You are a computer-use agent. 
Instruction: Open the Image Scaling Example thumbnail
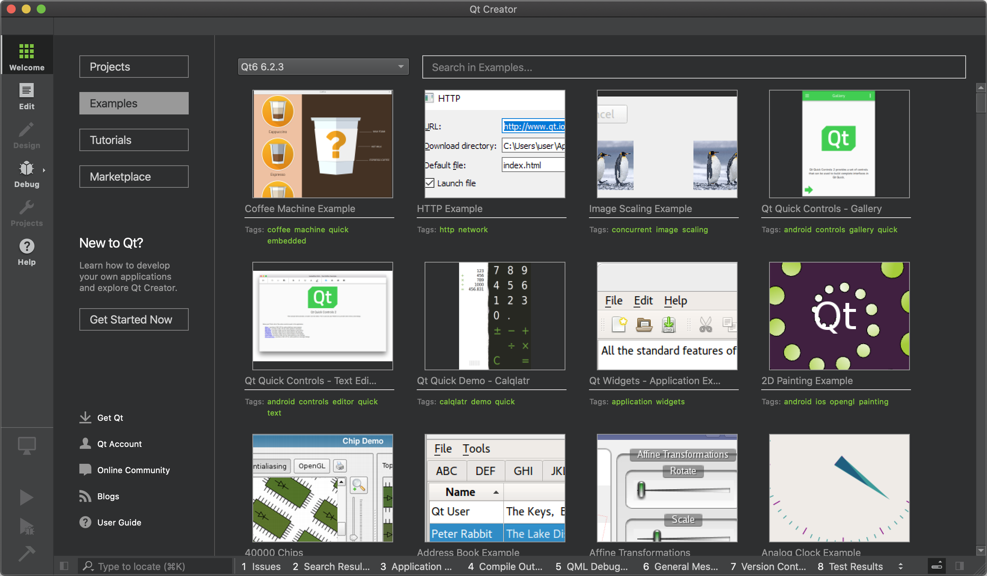click(667, 144)
